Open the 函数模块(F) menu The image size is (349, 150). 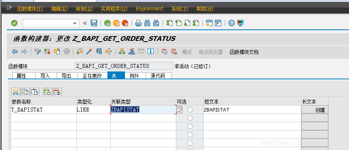30,9
